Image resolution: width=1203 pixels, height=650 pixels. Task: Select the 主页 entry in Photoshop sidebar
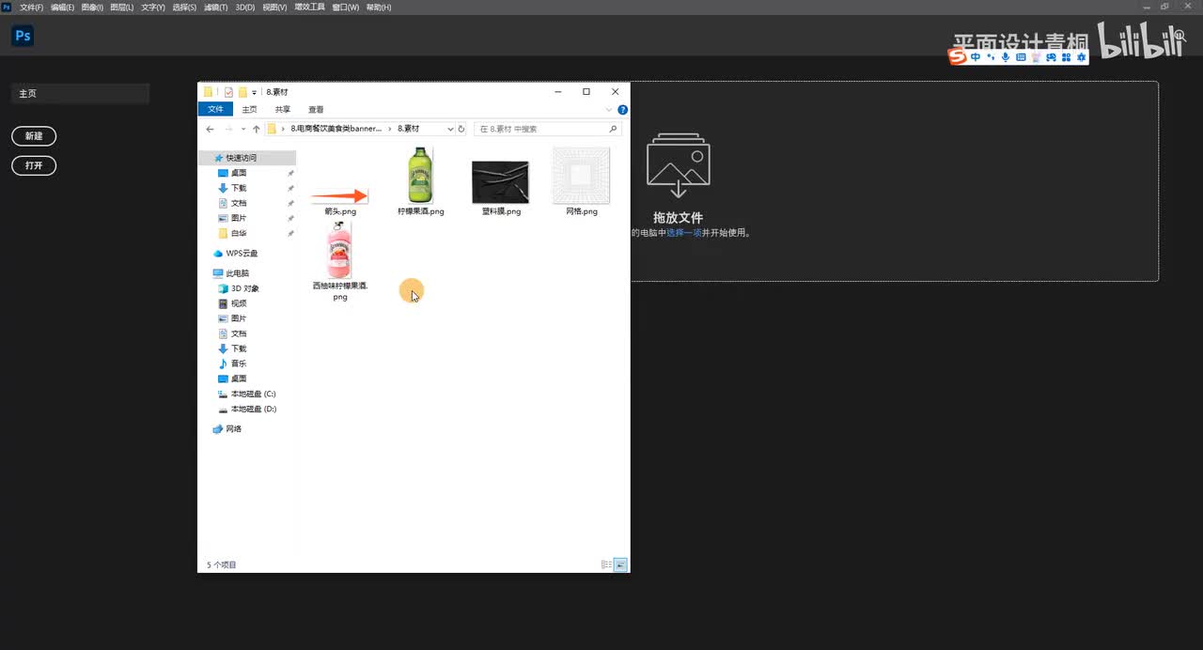(x=80, y=93)
